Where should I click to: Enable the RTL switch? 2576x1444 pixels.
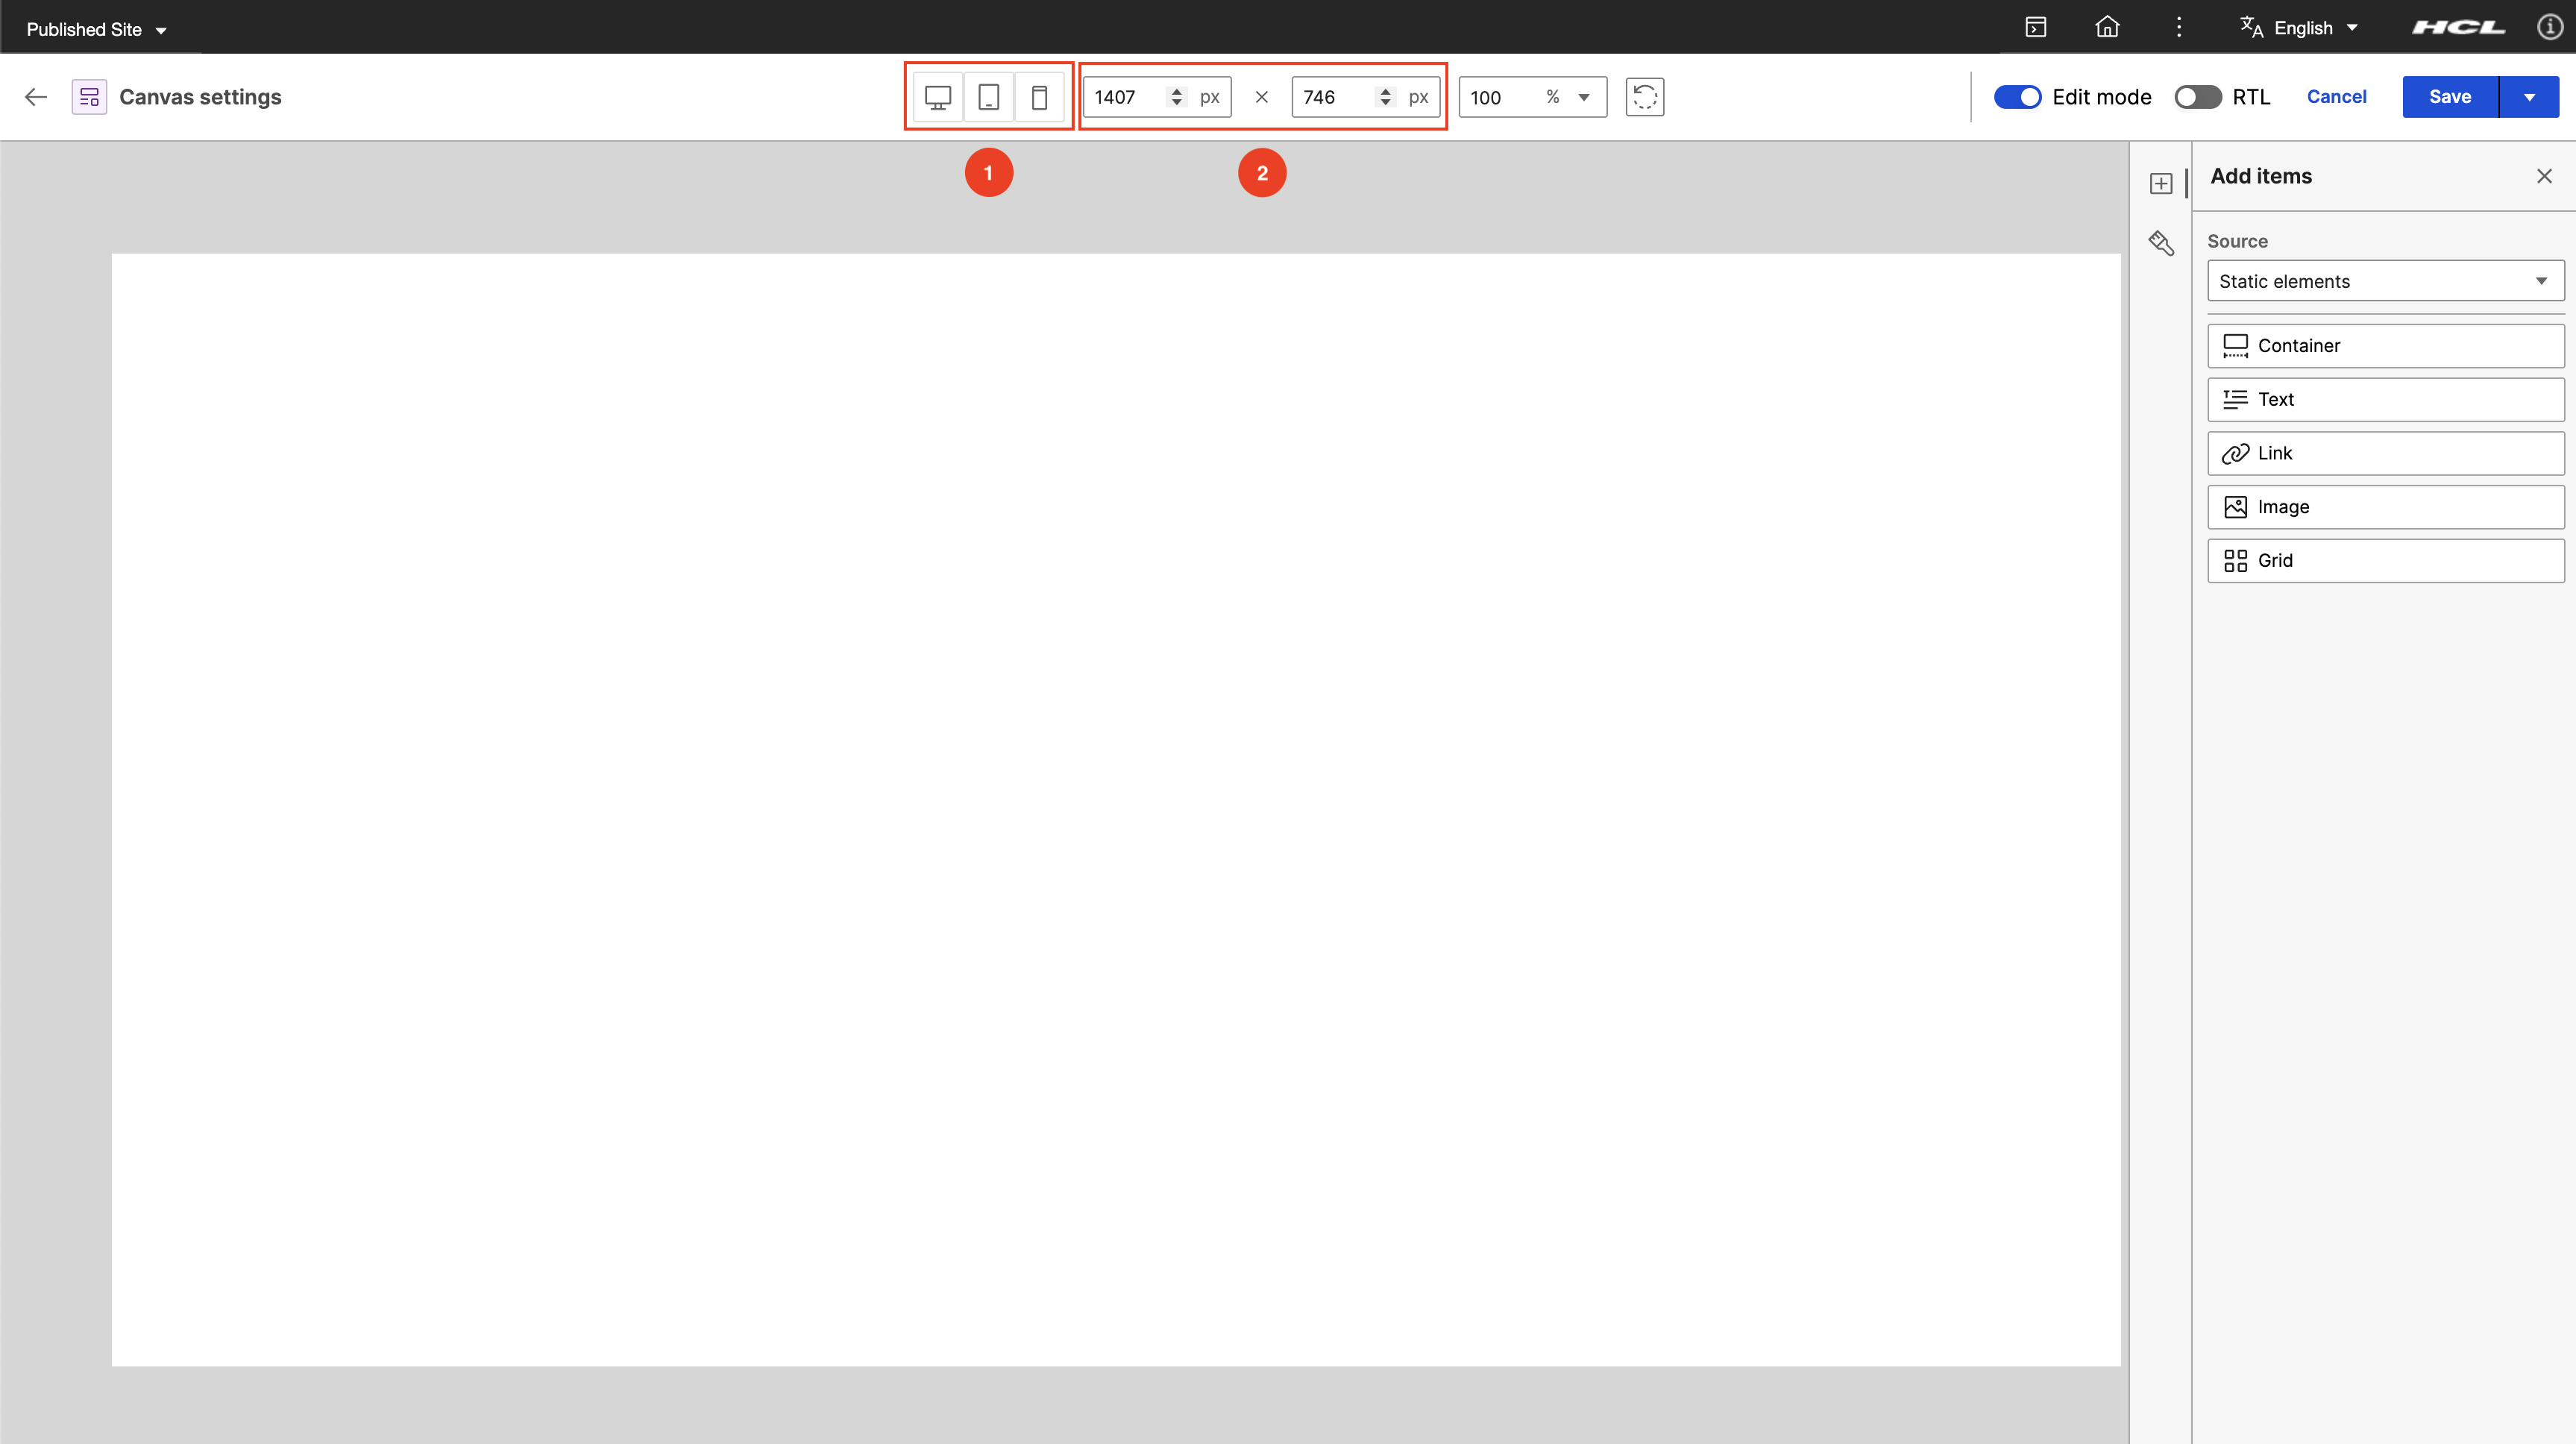click(x=2197, y=97)
